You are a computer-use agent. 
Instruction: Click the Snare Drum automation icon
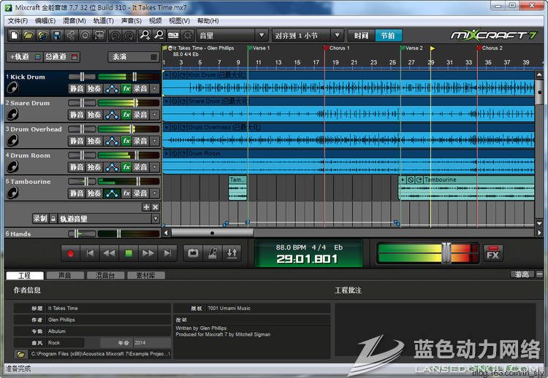pyautogui.click(x=112, y=115)
